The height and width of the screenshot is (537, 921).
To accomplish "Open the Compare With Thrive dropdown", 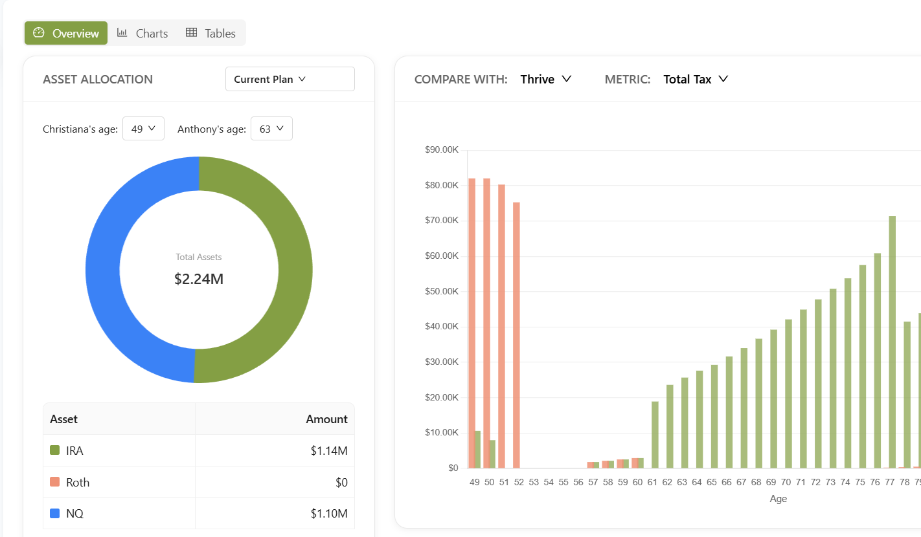I will [x=546, y=79].
